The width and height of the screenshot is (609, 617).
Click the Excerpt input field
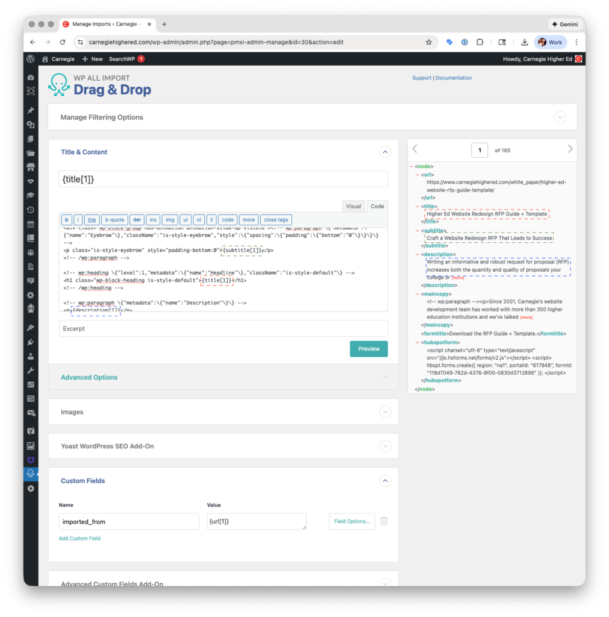click(223, 328)
